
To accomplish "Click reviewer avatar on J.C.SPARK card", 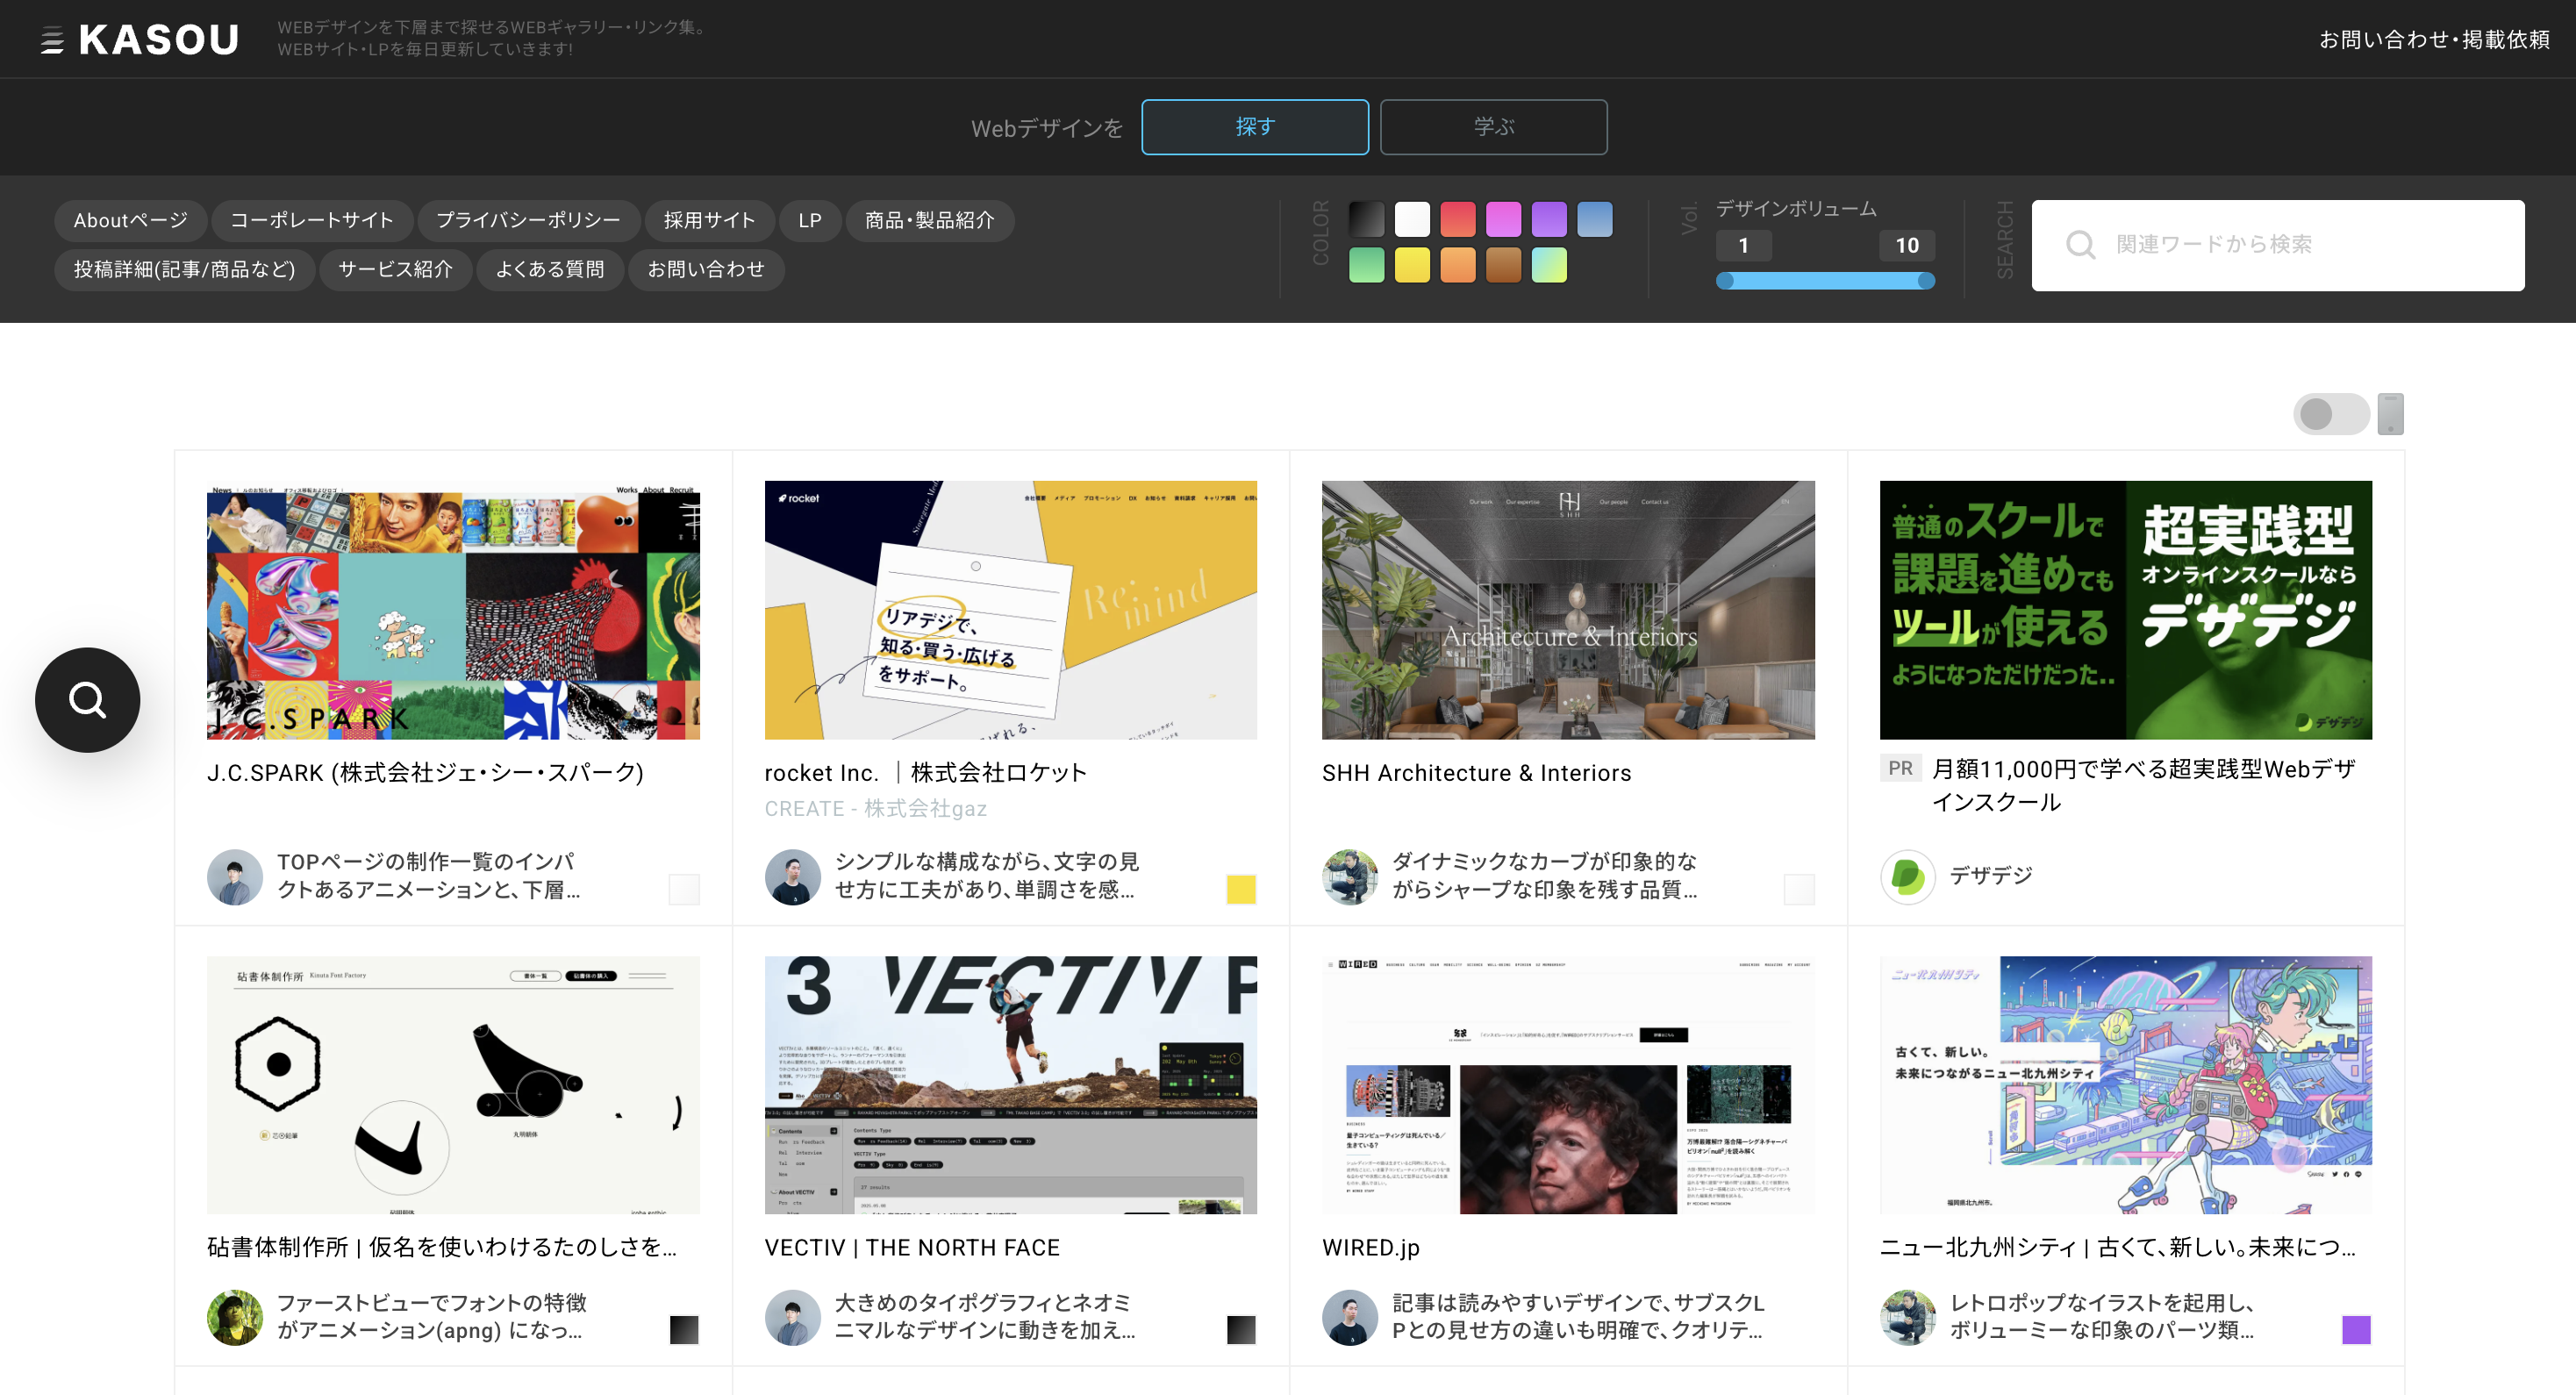I will click(x=235, y=877).
